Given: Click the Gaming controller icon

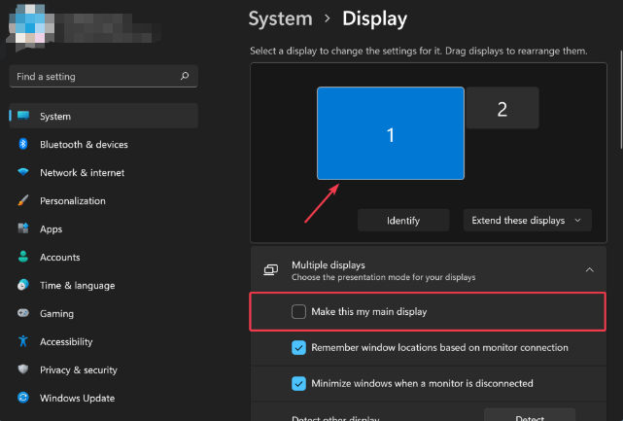Looking at the screenshot, I should (x=23, y=313).
